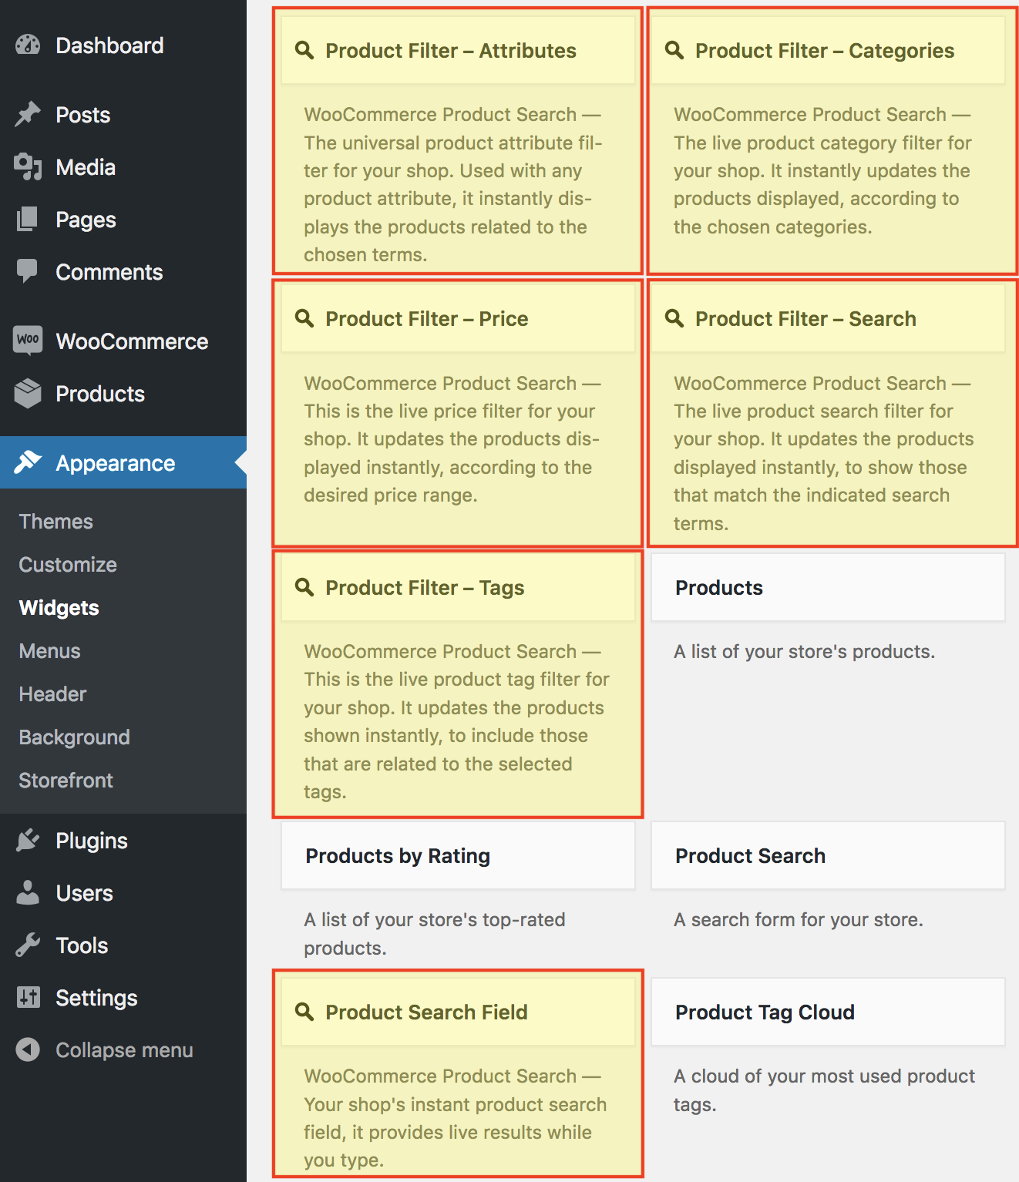Click the Users person icon
1019x1182 pixels.
(28, 892)
